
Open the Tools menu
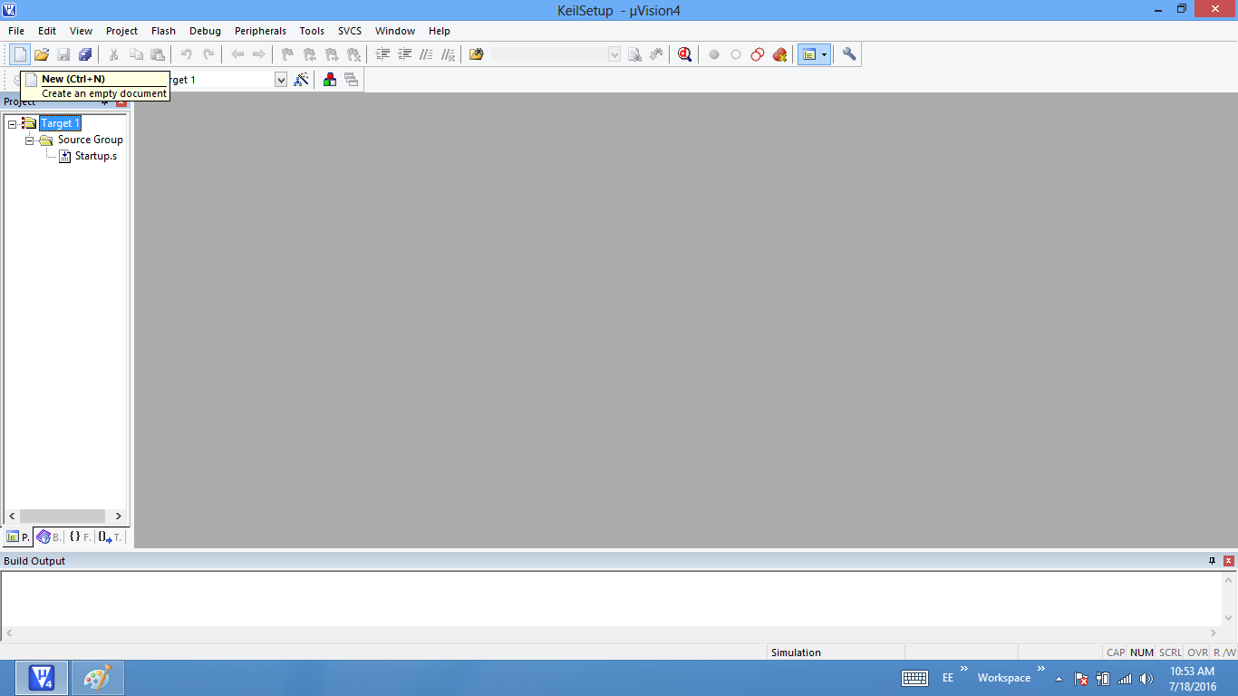312,31
